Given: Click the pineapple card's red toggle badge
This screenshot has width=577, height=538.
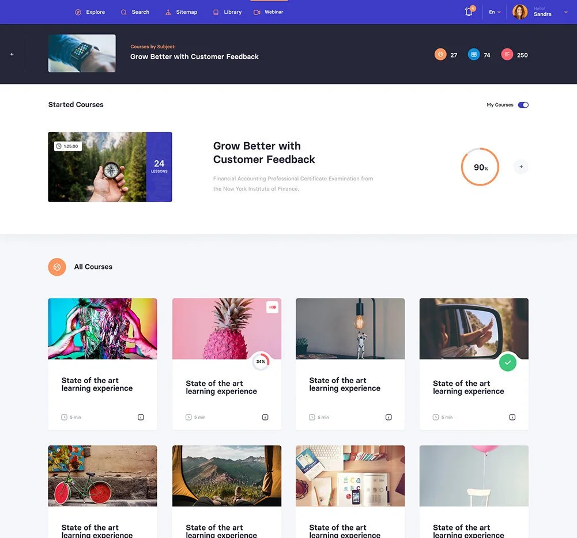Looking at the screenshot, I should tap(272, 308).
